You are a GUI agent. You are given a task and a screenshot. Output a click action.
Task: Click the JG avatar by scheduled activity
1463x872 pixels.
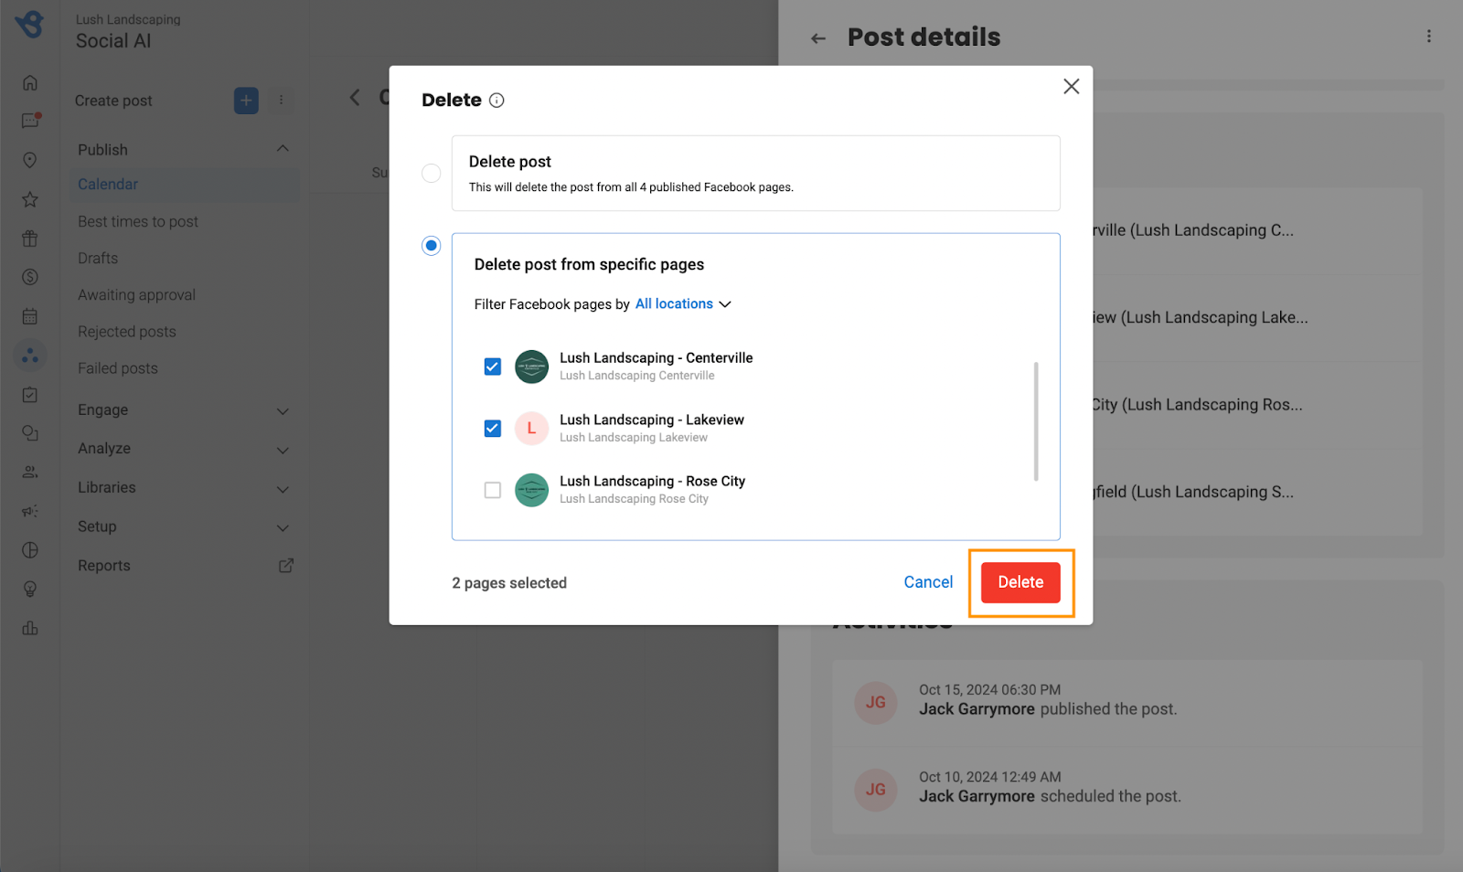(x=876, y=790)
